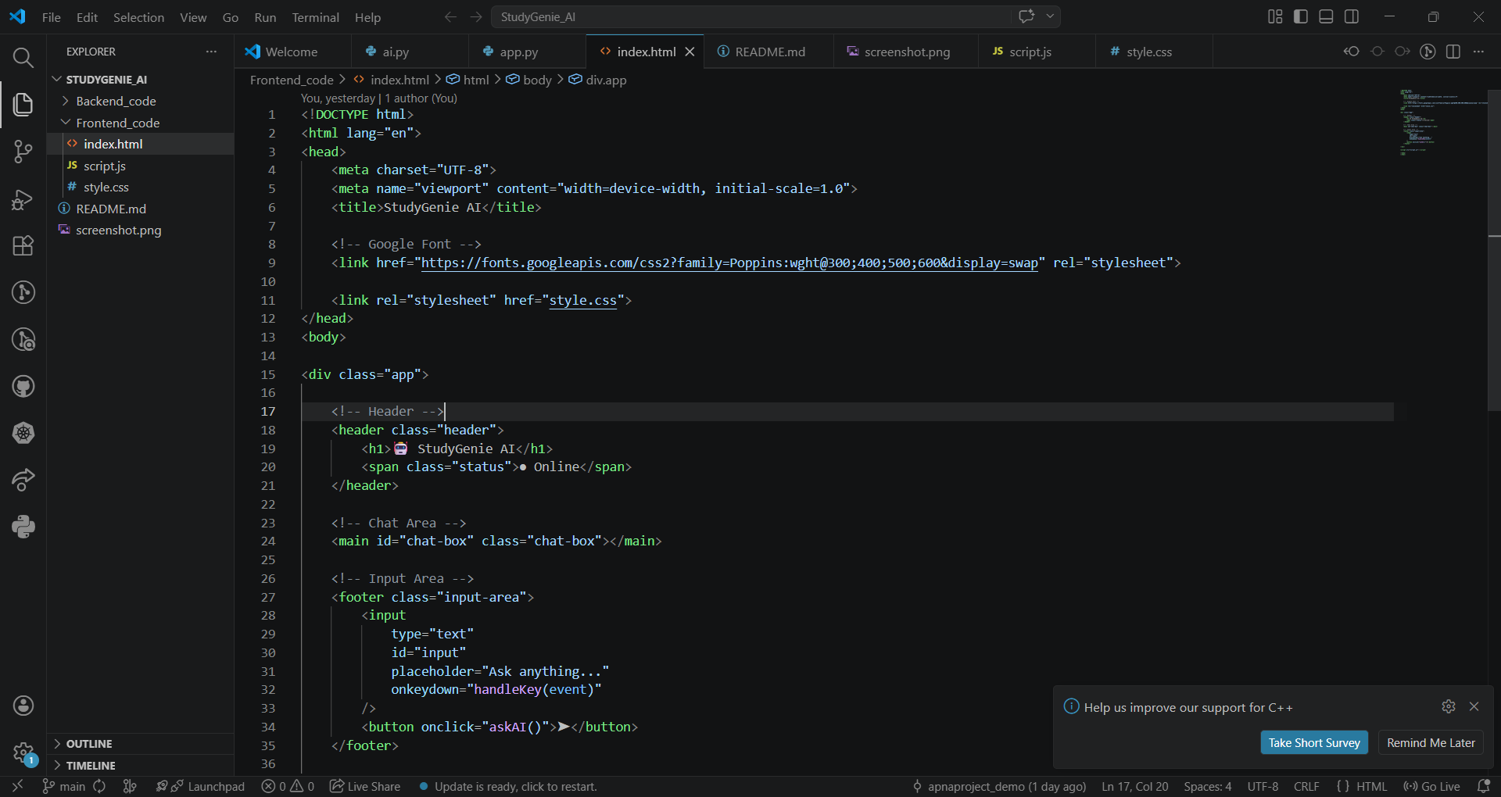Expand the Backend_code folder

(116, 101)
